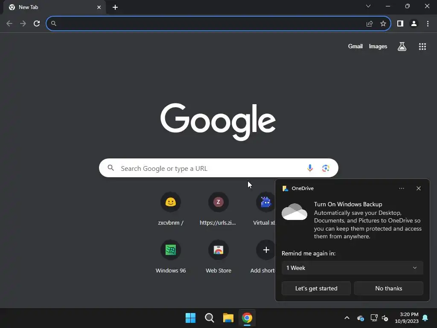Viewport: 437px width, 328px height.
Task: Open the Chrome side panel
Action: (400, 24)
